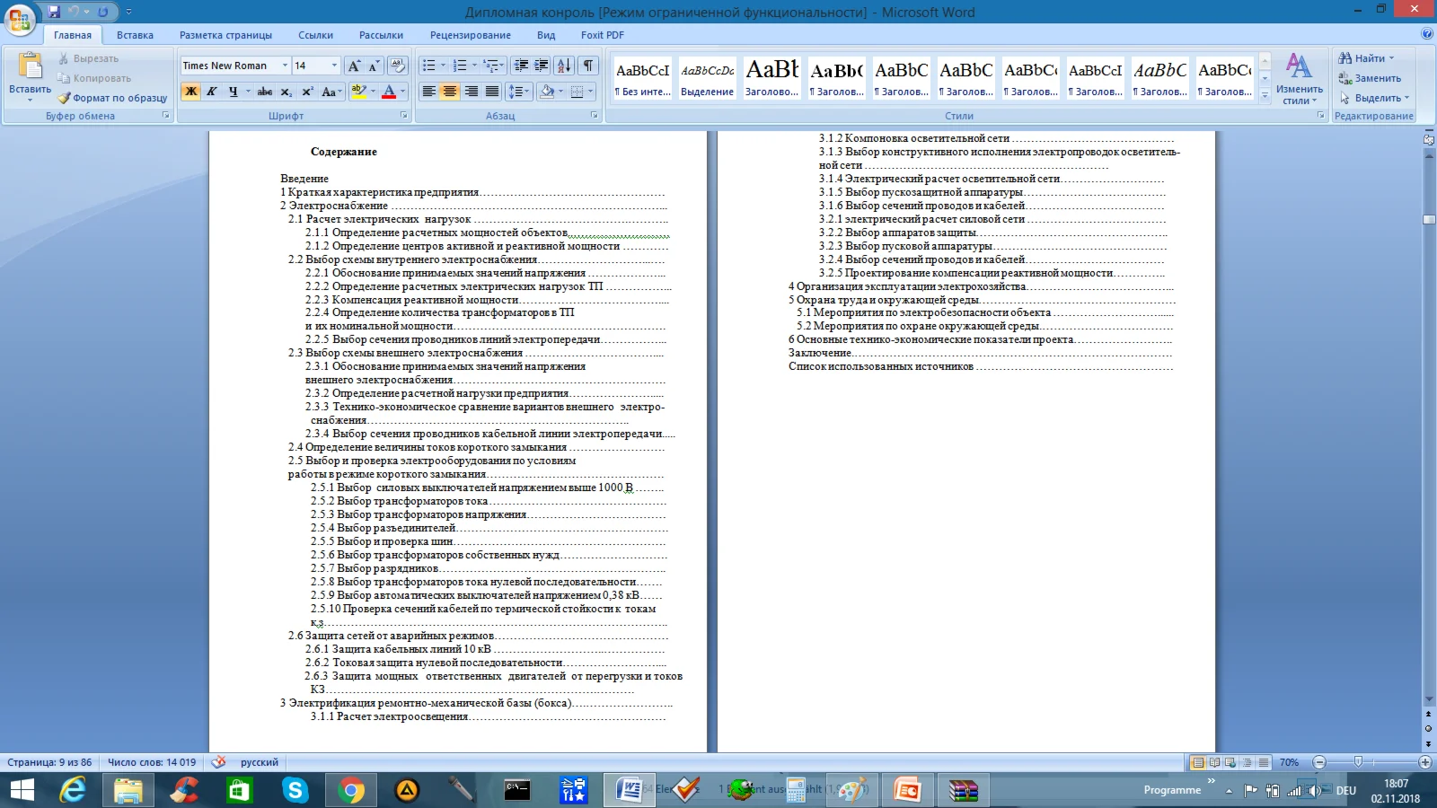Increase paragraph indent
The image size is (1437, 808).
pos(542,66)
